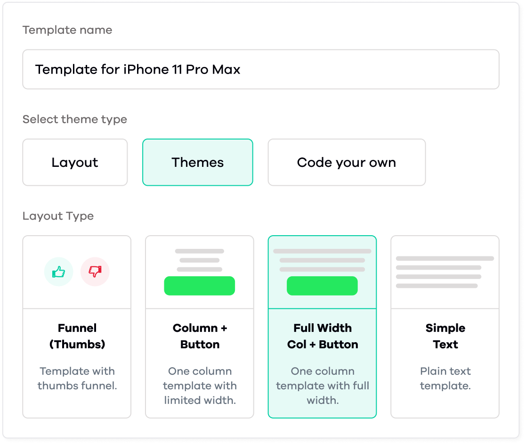
Task: Click gray text lines in Full Width preview
Action: coord(322,260)
